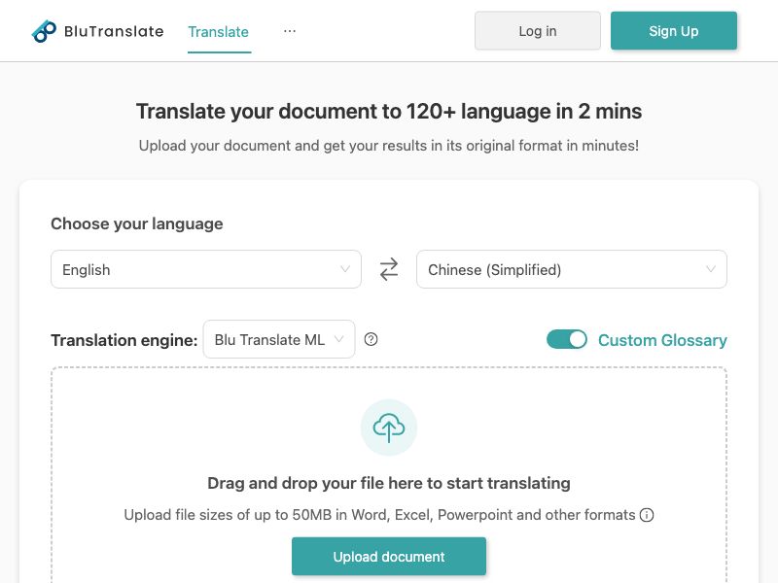Click the cloud upload icon

(389, 428)
